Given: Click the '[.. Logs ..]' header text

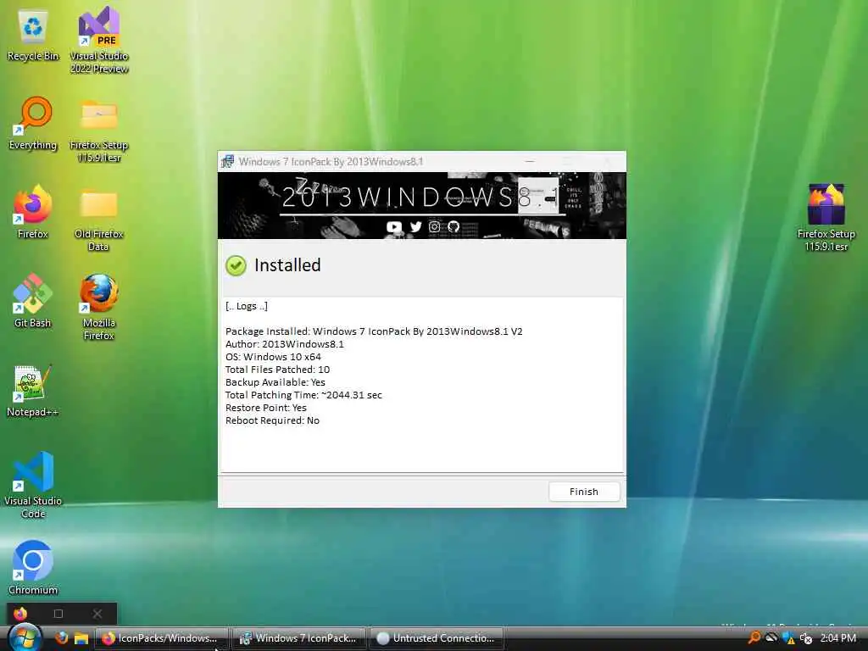Looking at the screenshot, I should click(x=247, y=306).
